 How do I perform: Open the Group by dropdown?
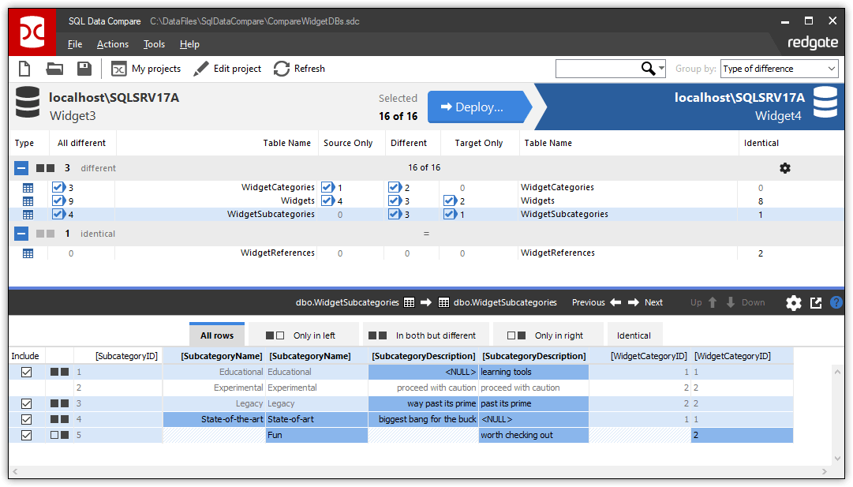tap(779, 69)
